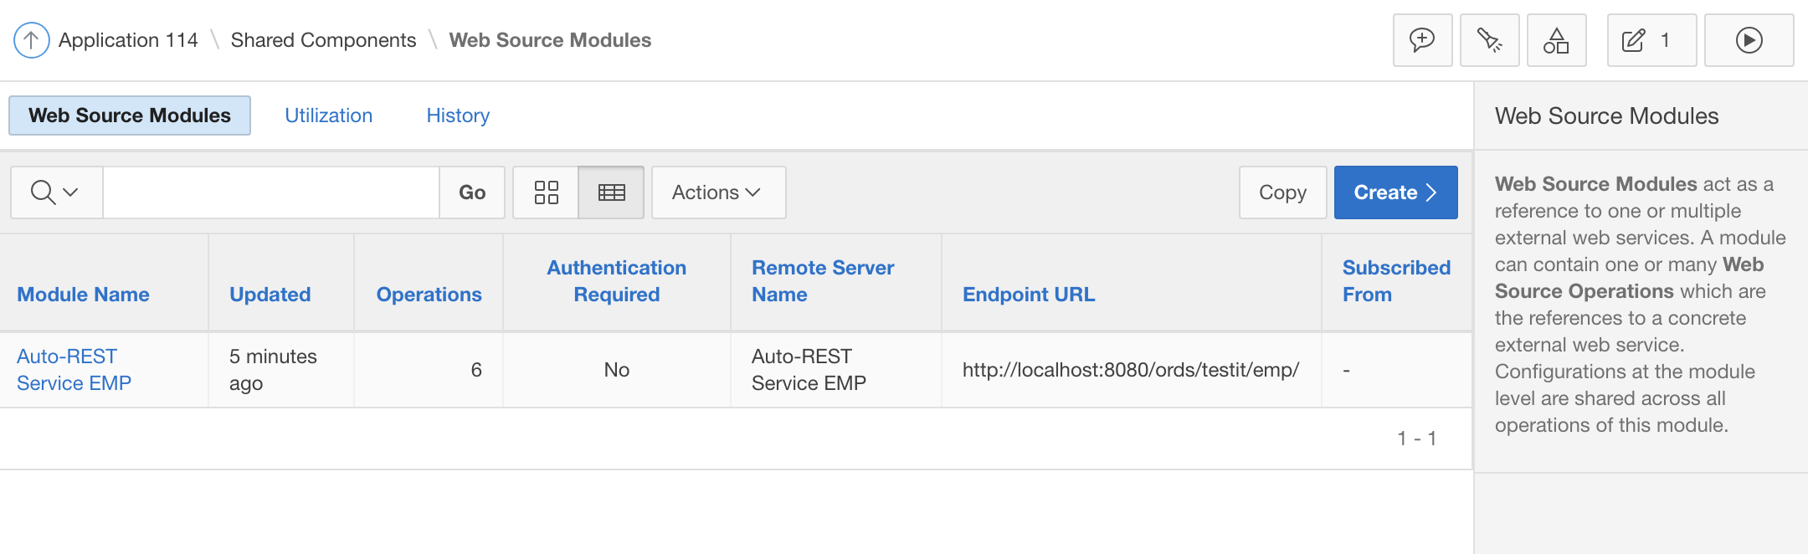
Task: Open the Shared Components shapes icon
Action: pyautogui.click(x=1556, y=40)
